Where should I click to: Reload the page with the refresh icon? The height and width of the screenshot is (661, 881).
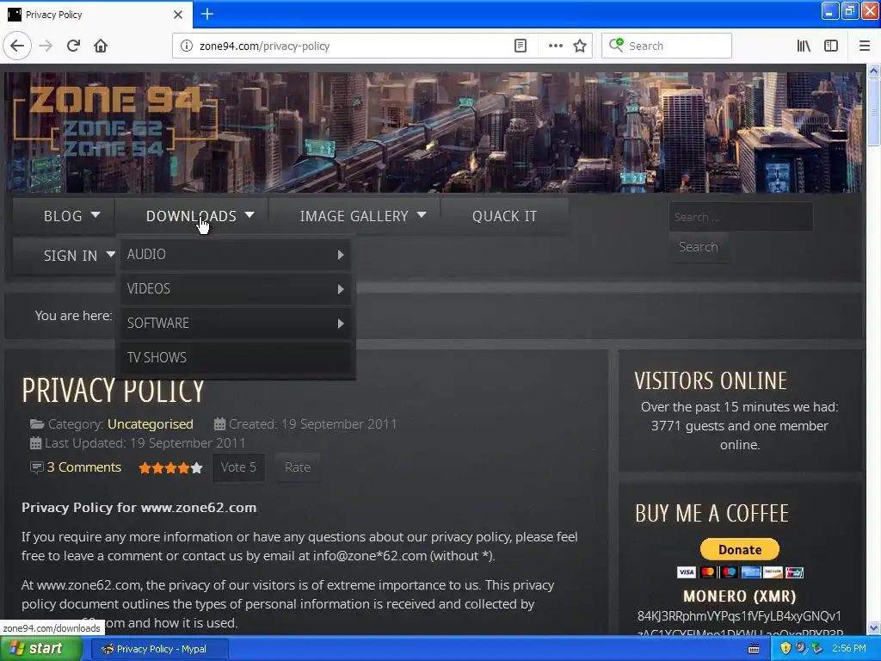pyautogui.click(x=74, y=46)
